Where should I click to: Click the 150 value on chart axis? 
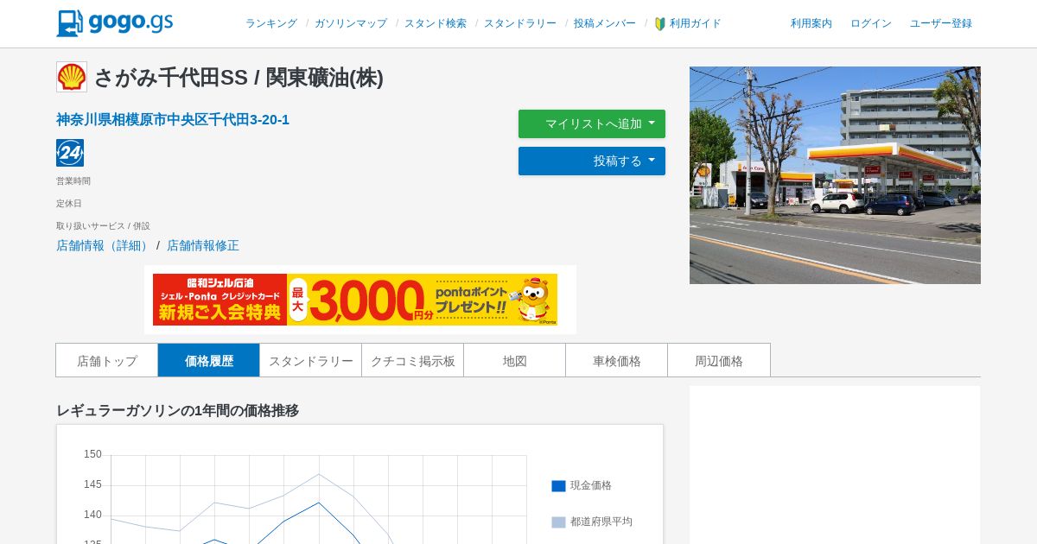[x=92, y=454]
